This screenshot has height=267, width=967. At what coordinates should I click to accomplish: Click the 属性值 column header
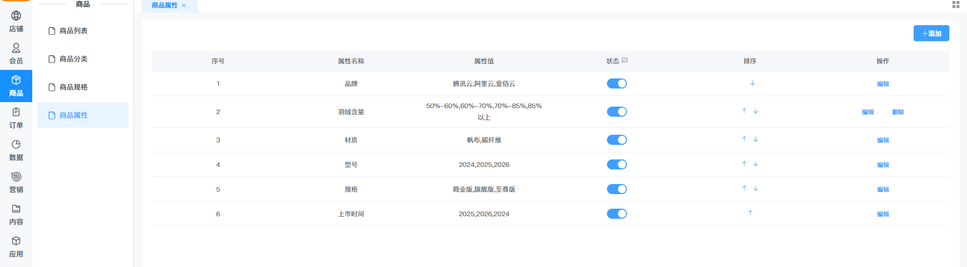[483, 61]
